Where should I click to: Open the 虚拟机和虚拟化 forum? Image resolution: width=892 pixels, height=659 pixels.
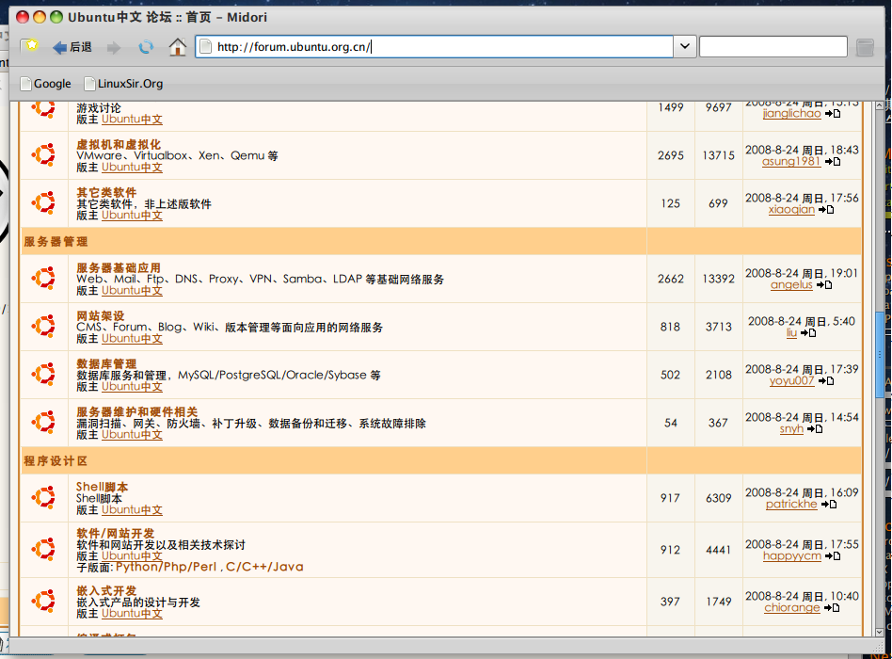[x=119, y=145]
